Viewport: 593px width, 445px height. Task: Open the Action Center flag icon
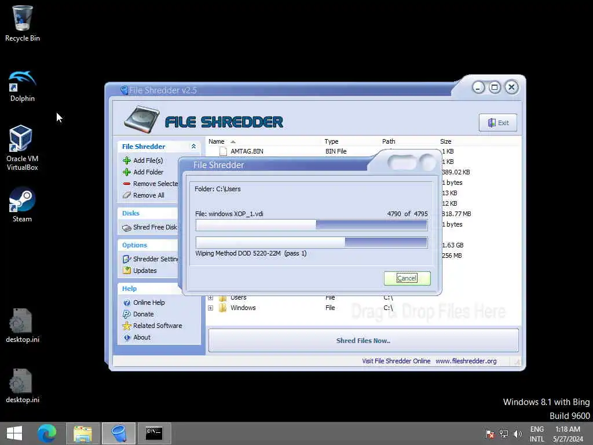tap(490, 433)
